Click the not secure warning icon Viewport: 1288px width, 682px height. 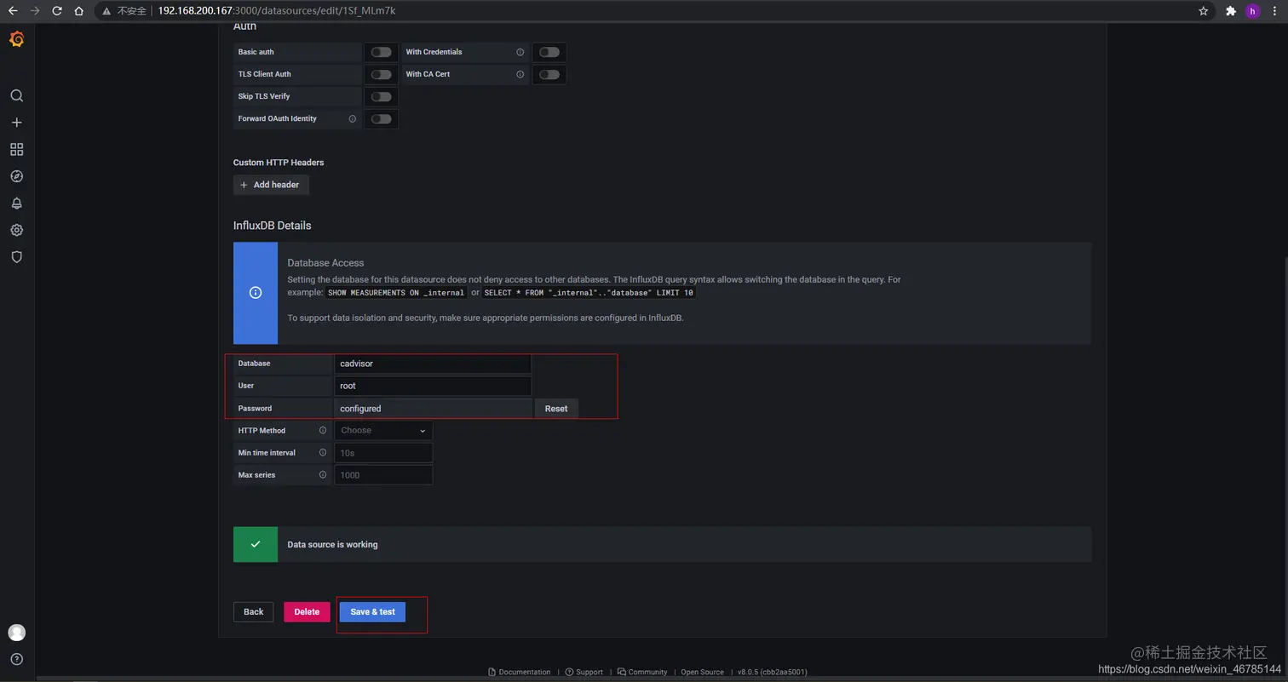click(106, 11)
